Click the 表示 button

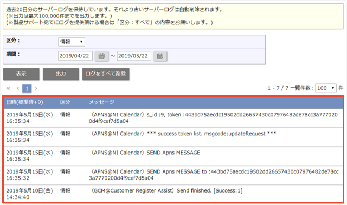pyautogui.click(x=21, y=74)
